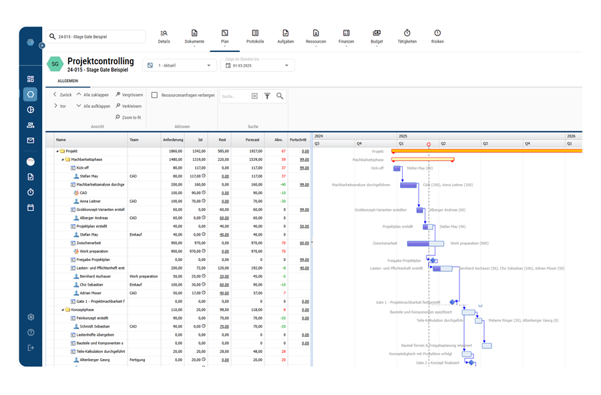Clear the search box with X icon
The image size is (601, 395).
(254, 96)
